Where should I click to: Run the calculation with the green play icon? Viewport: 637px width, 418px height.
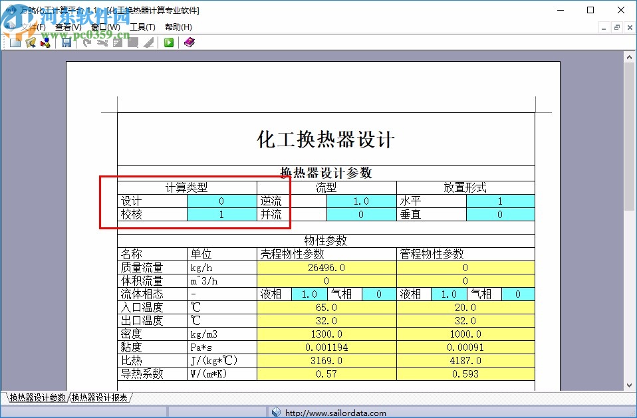[168, 42]
